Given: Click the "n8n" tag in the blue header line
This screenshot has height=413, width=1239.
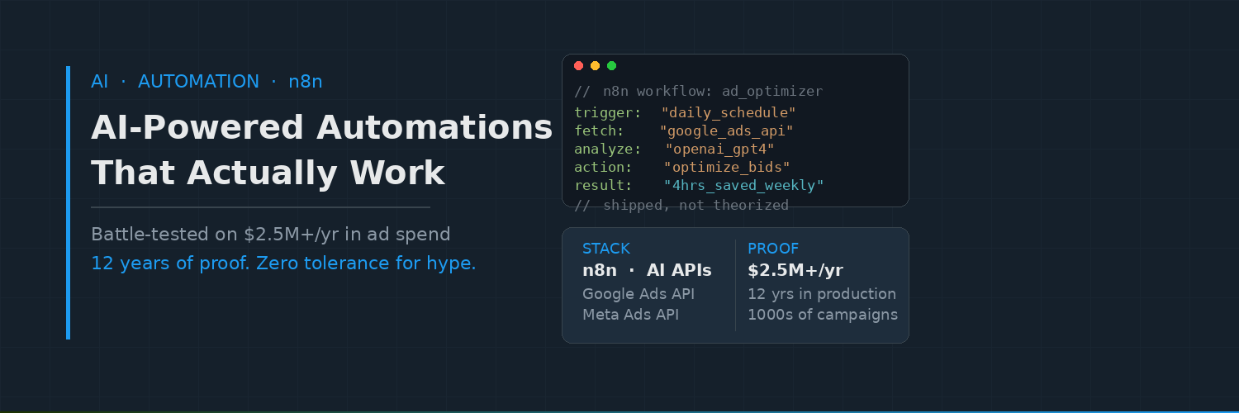Looking at the screenshot, I should (x=306, y=82).
